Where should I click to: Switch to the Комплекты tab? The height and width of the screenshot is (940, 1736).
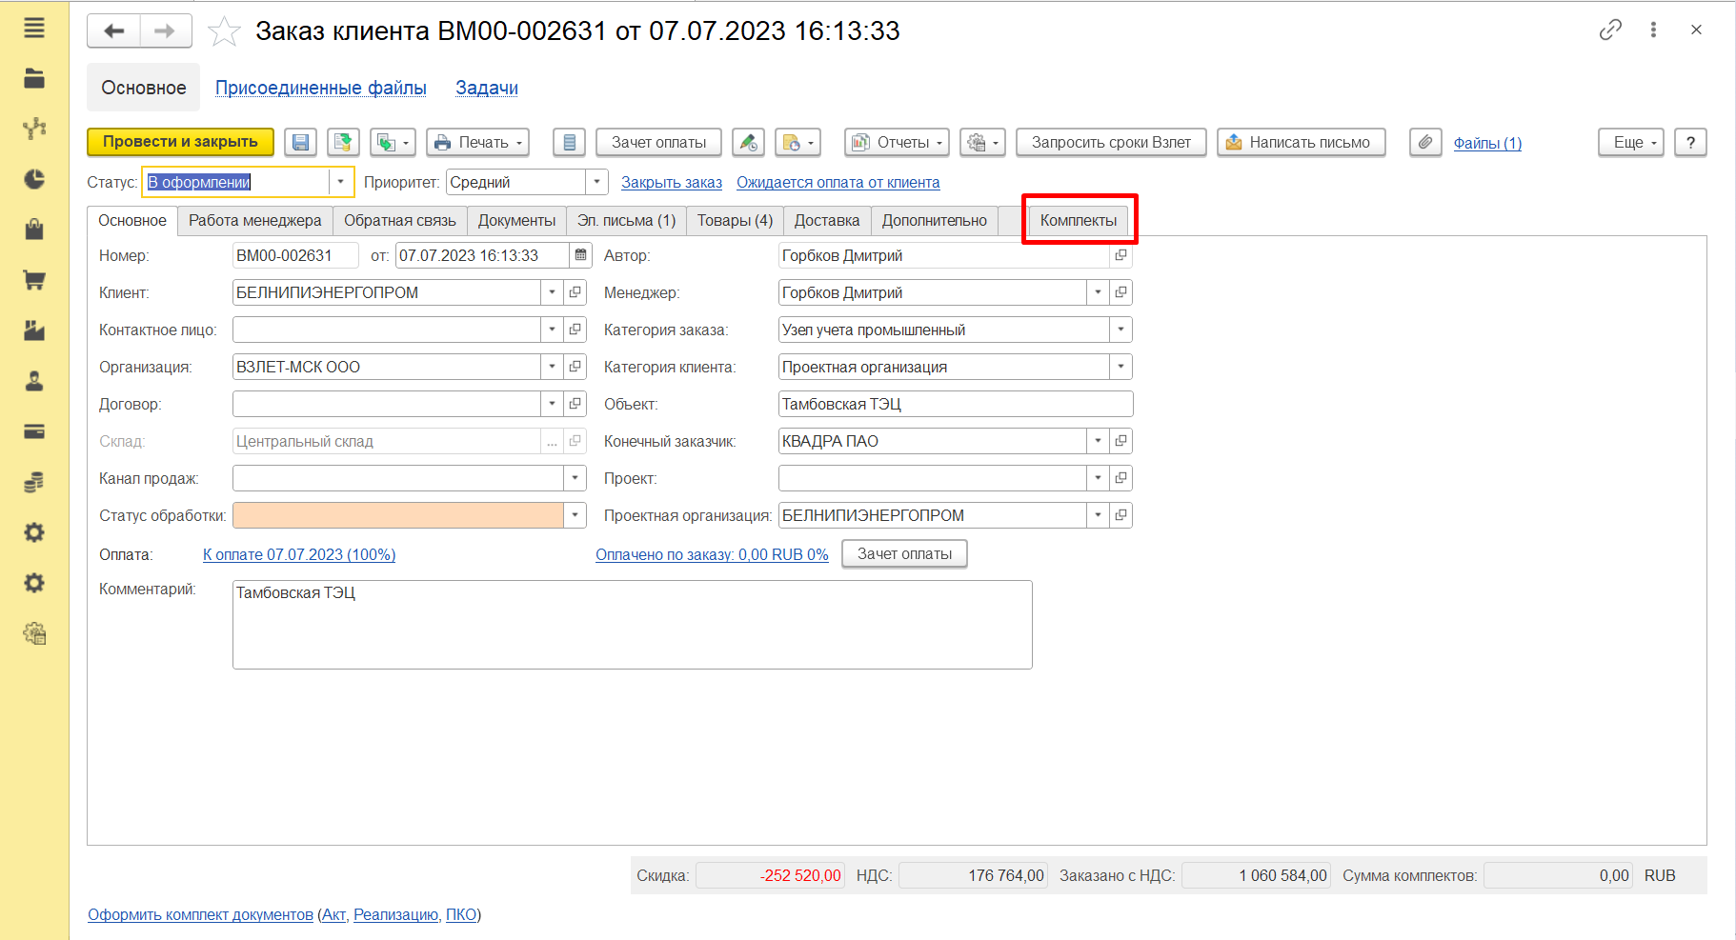pyautogui.click(x=1079, y=220)
